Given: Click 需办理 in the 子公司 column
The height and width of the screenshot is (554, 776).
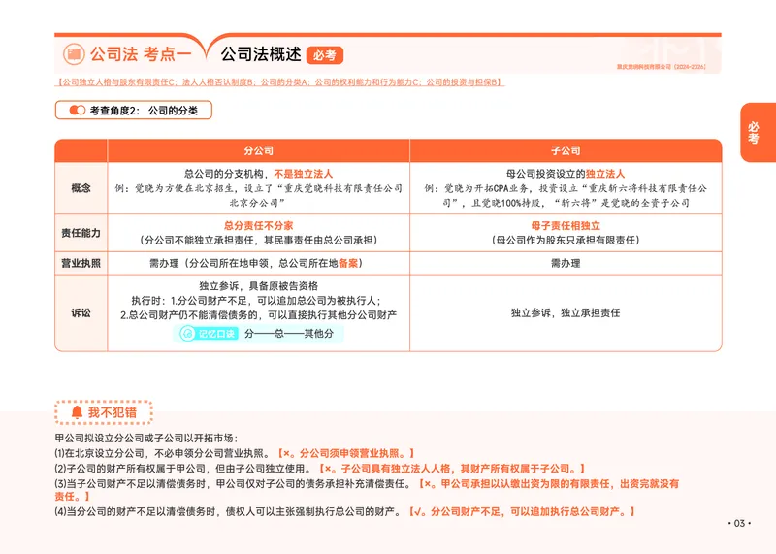Looking at the screenshot, I should pos(566,263).
